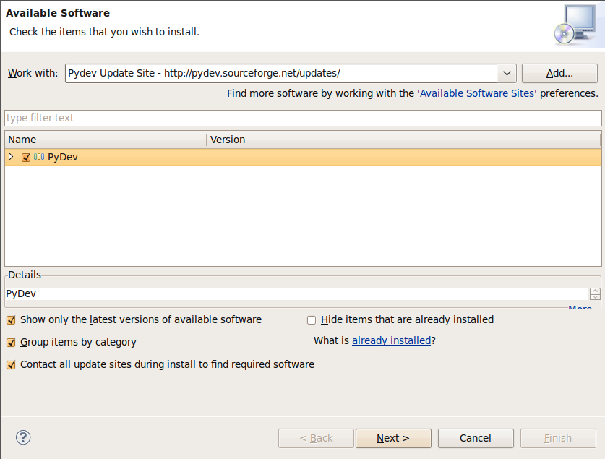Toggle 'Show only the latest versions' checkbox
The image size is (605, 459).
11,319
